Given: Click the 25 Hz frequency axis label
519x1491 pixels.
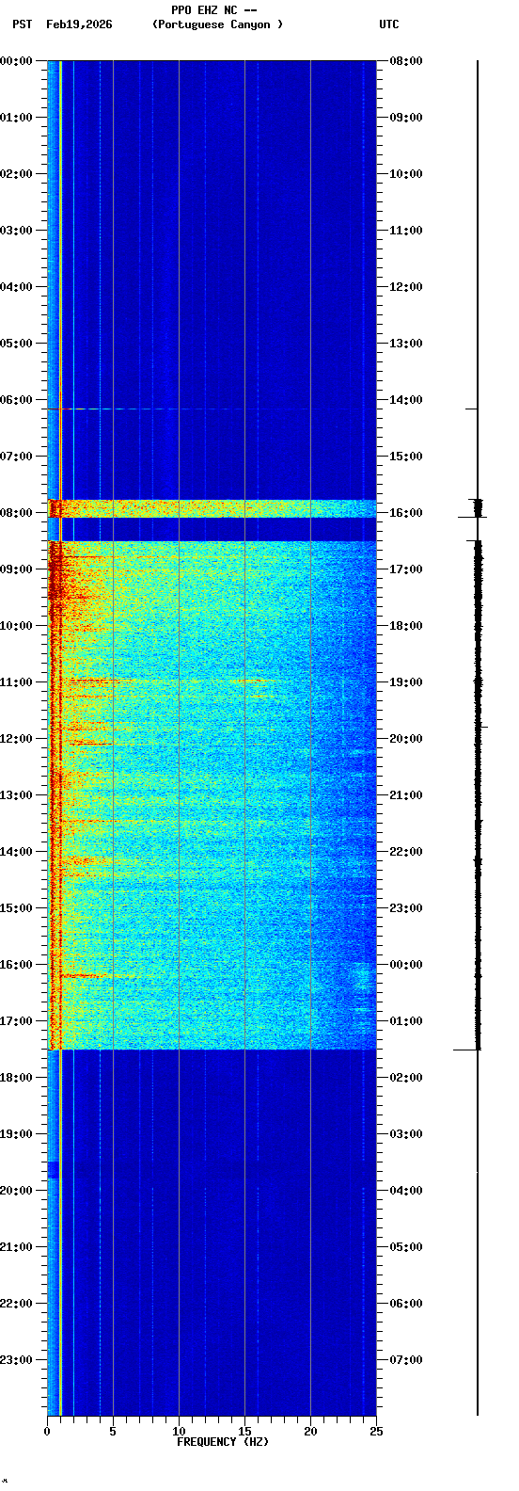Looking at the screenshot, I should (x=376, y=1432).
